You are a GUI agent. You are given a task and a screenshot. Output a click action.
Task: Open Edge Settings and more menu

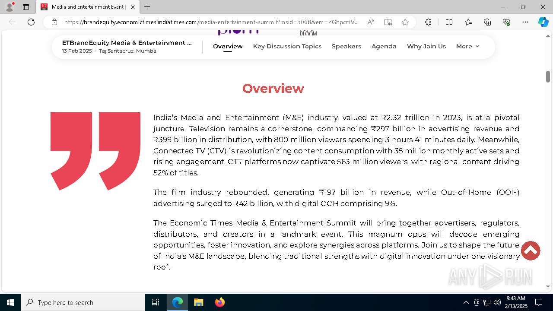[x=525, y=22]
